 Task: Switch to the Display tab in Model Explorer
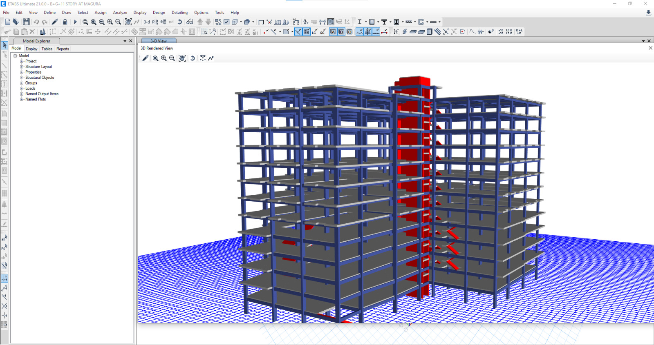pyautogui.click(x=31, y=49)
